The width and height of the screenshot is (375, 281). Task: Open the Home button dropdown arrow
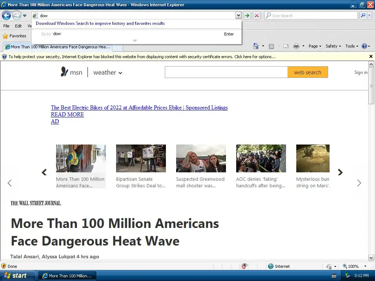tap(263, 46)
